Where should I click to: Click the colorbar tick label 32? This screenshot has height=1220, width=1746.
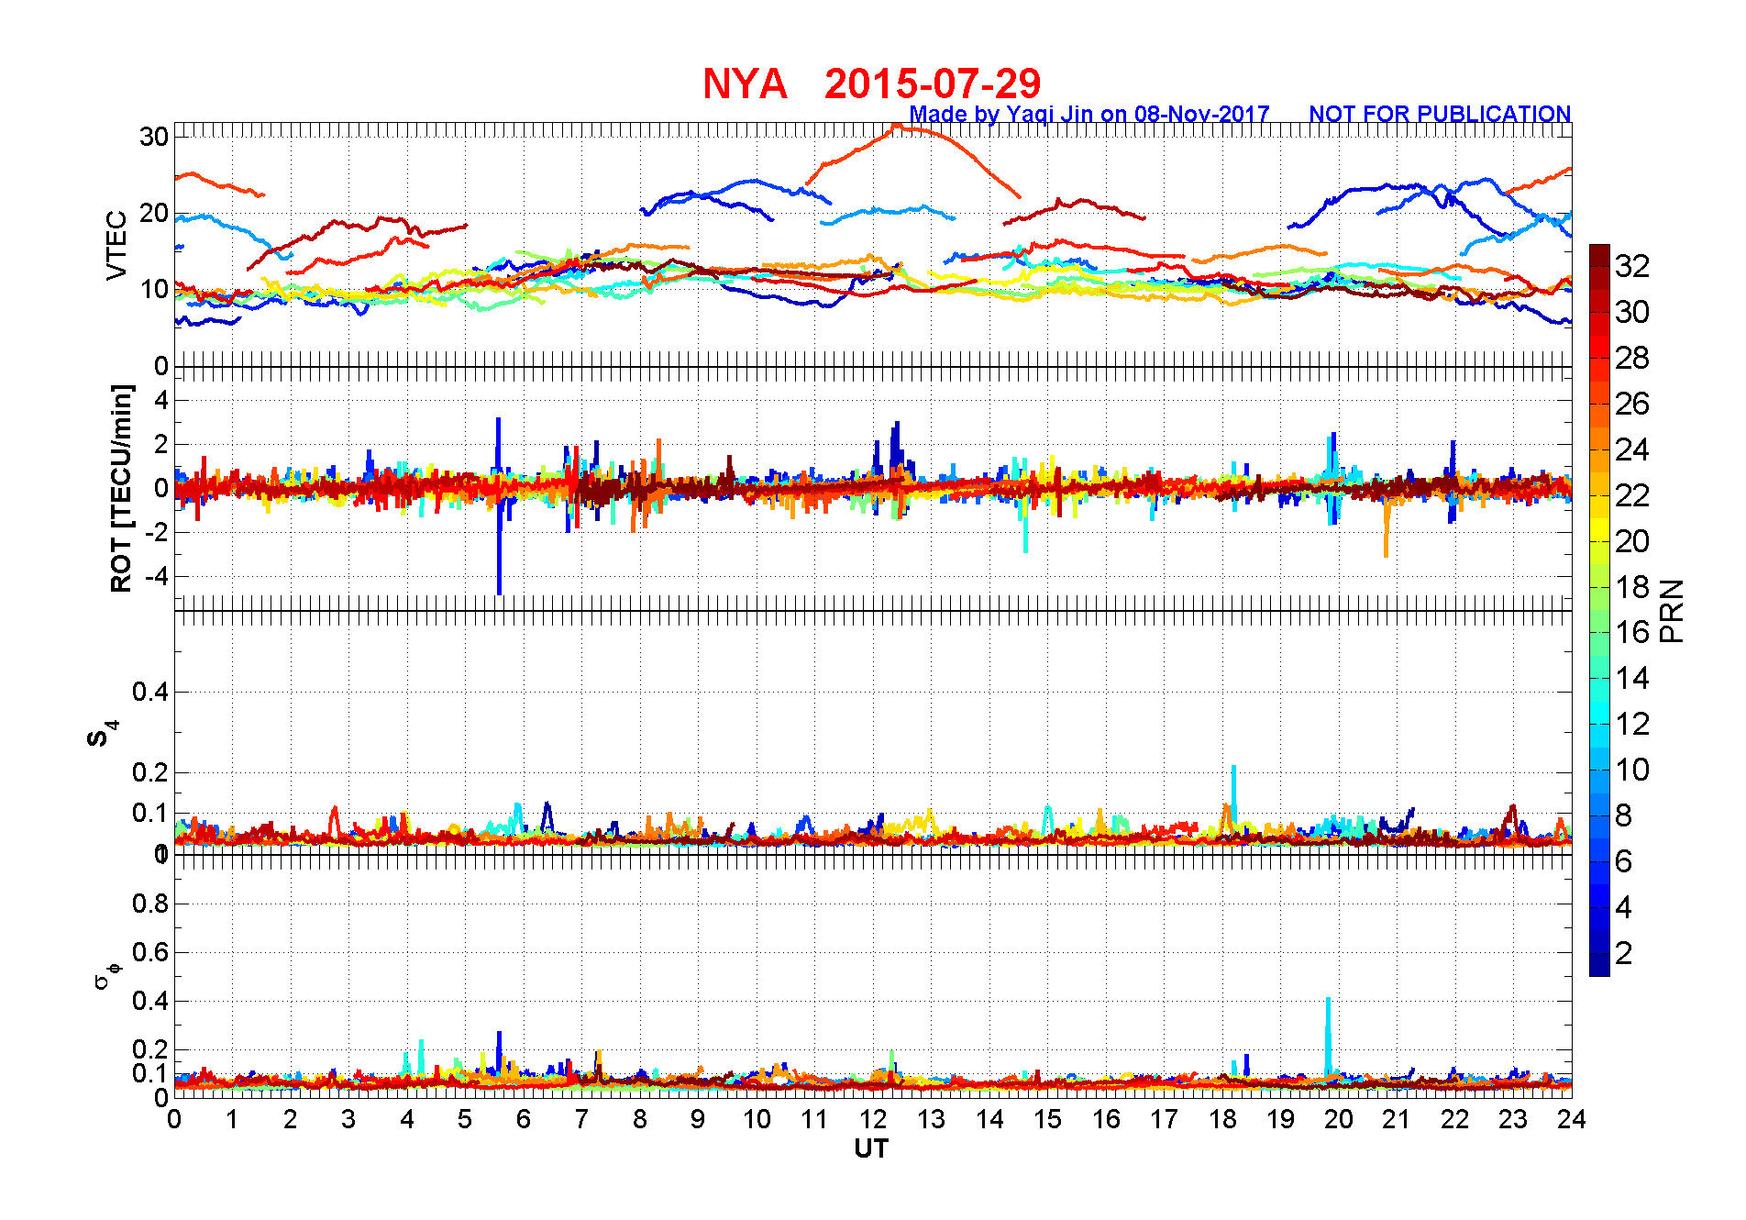1632,266
